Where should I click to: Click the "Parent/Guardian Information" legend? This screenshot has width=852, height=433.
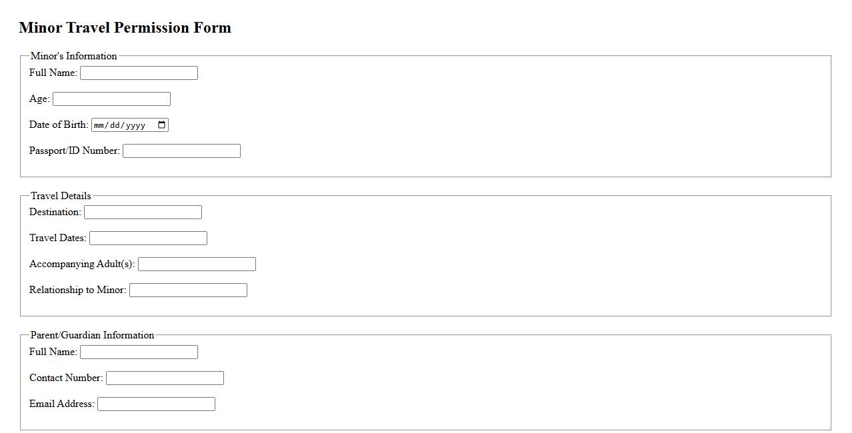click(x=92, y=335)
